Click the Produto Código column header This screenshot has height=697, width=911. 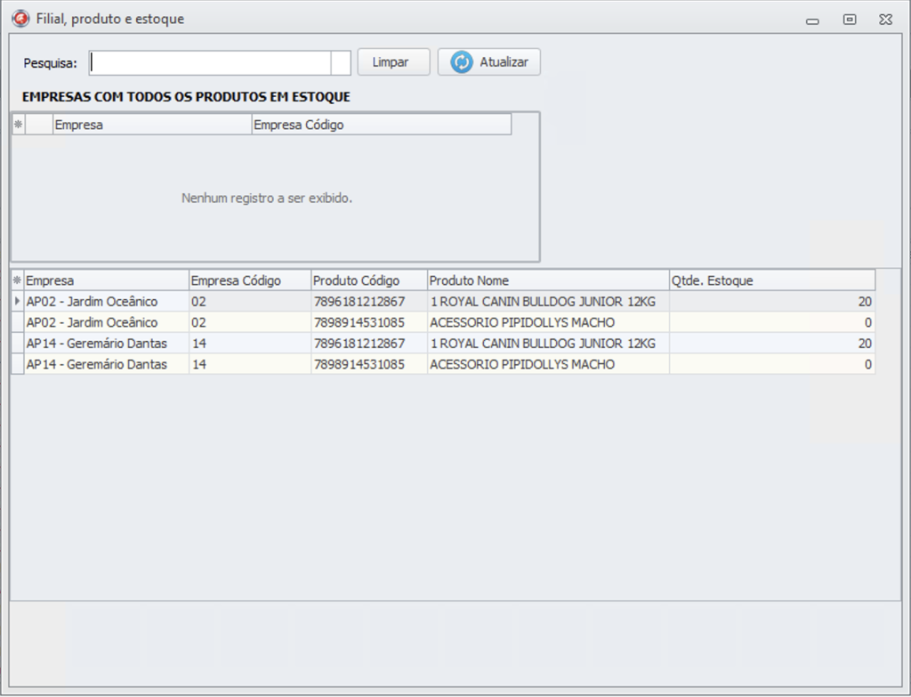coord(368,280)
